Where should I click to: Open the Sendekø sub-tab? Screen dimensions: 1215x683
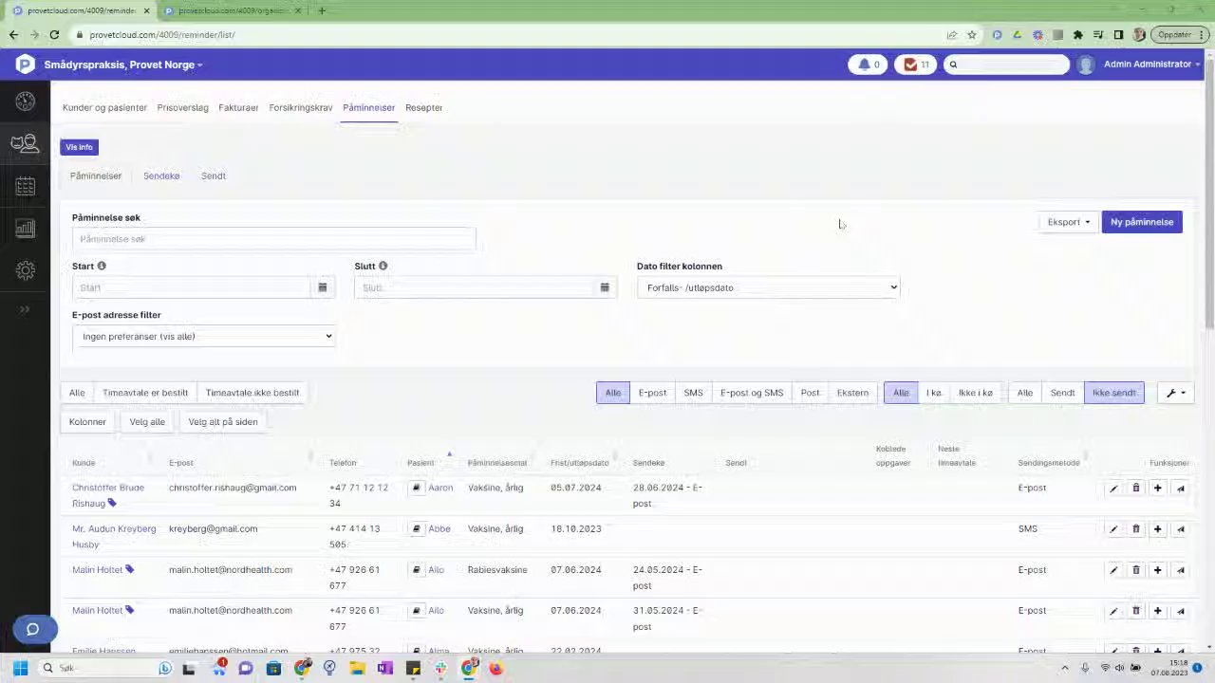click(161, 175)
